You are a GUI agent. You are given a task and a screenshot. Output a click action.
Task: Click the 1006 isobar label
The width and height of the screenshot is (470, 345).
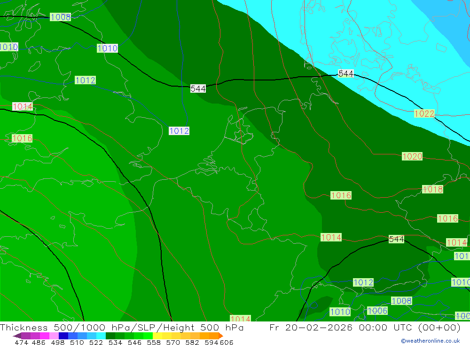pyautogui.click(x=377, y=311)
